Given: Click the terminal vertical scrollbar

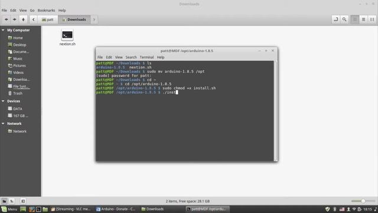Looking at the screenshot, I should 275,111.
